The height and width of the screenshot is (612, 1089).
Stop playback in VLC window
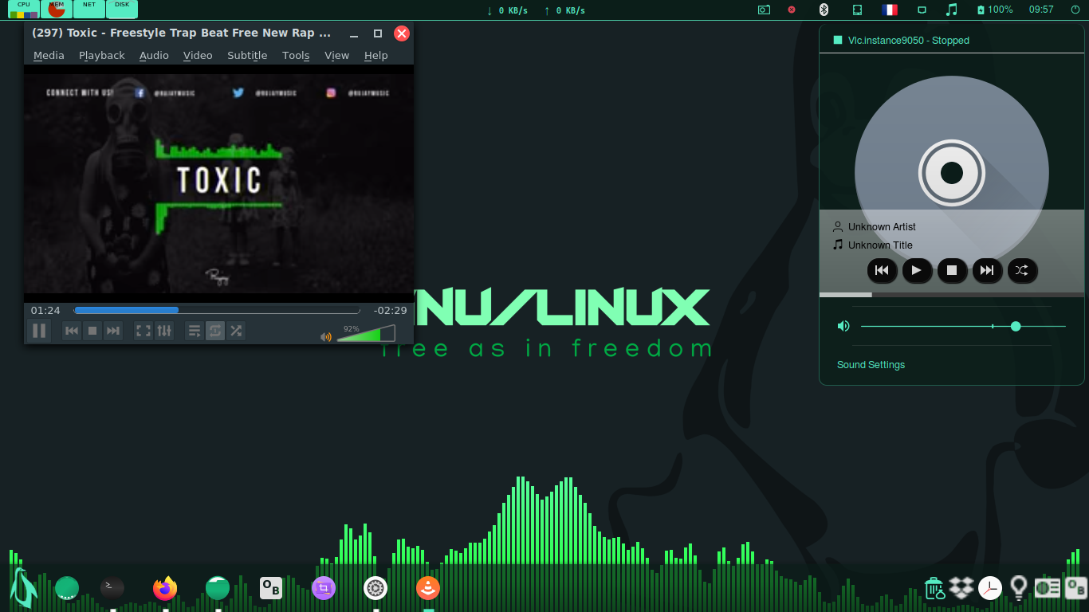[92, 331]
